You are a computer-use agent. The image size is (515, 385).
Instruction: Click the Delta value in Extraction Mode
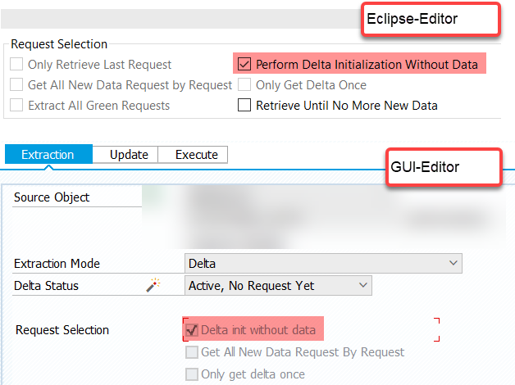pos(202,263)
